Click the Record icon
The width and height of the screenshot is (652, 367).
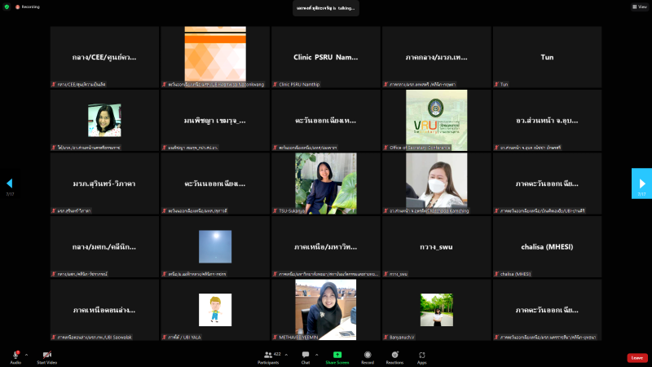click(368, 355)
